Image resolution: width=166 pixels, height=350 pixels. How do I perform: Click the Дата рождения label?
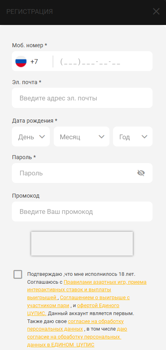35,121
